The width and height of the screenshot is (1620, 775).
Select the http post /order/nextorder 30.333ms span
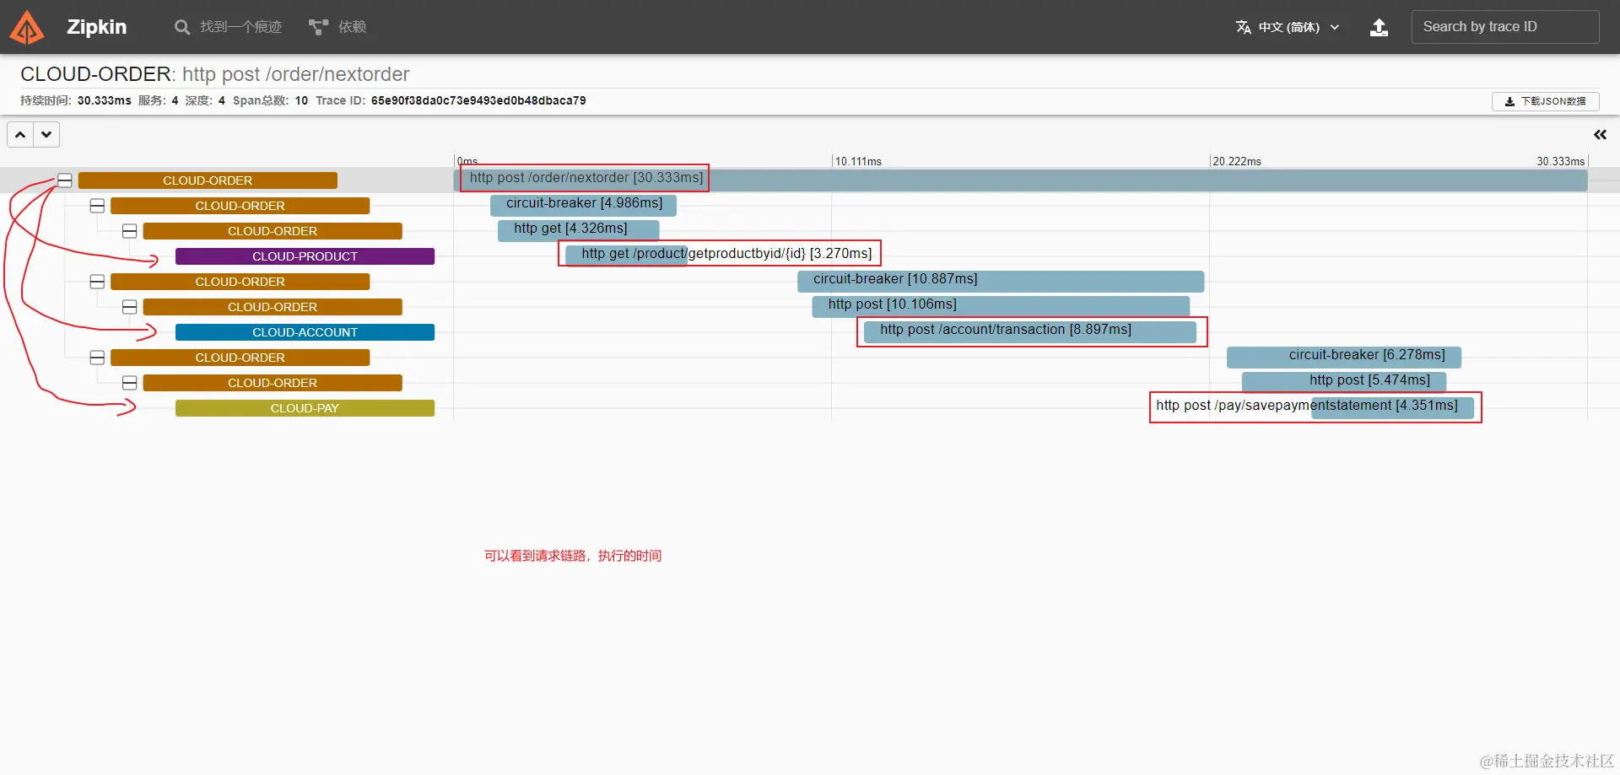point(1021,180)
